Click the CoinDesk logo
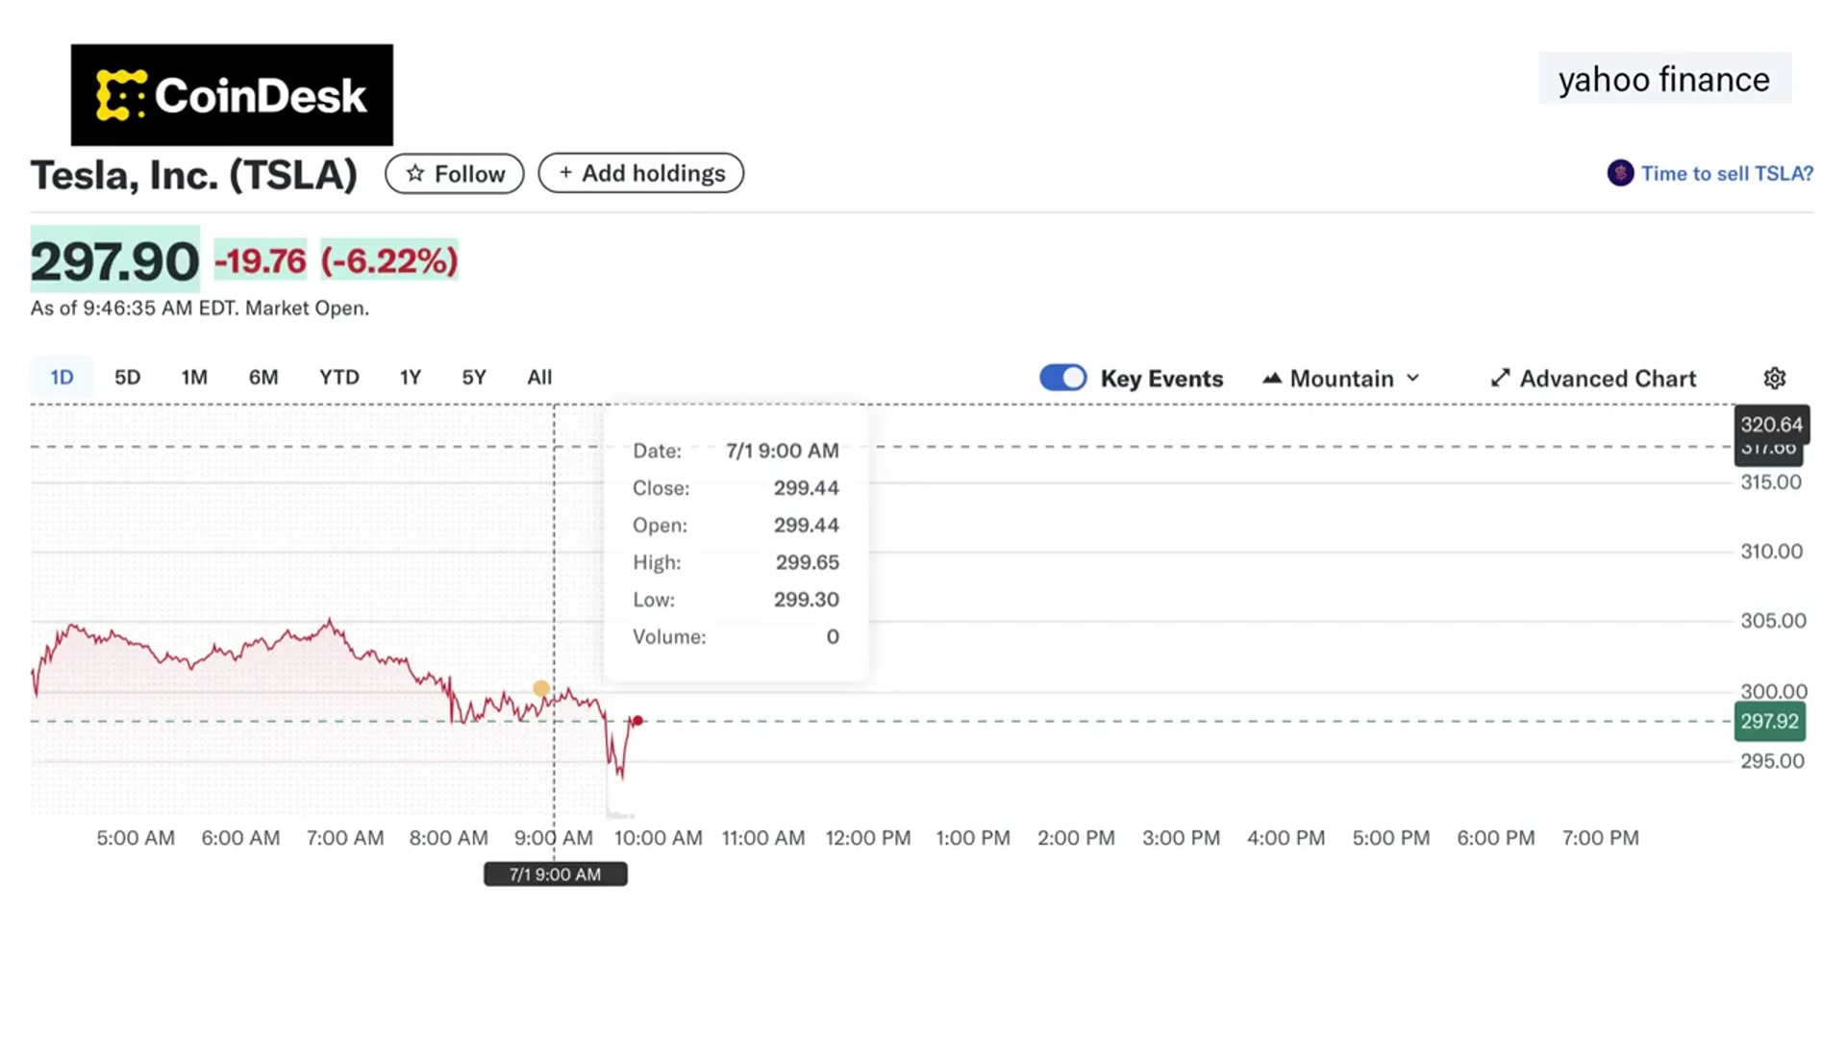The image size is (1846, 1038). tap(232, 95)
